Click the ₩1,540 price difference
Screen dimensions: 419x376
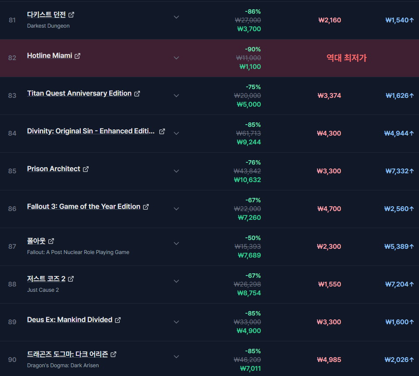click(x=400, y=20)
